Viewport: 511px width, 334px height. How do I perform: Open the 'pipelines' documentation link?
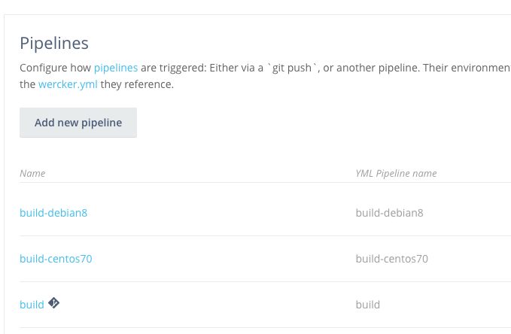click(x=116, y=68)
